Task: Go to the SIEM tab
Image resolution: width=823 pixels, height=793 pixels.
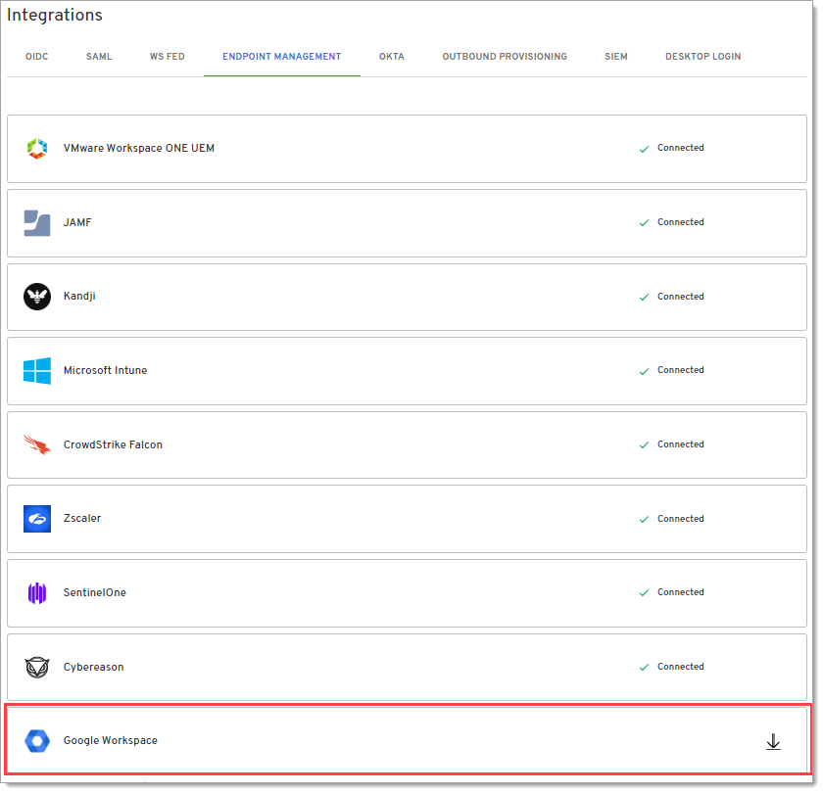Action: coord(616,57)
